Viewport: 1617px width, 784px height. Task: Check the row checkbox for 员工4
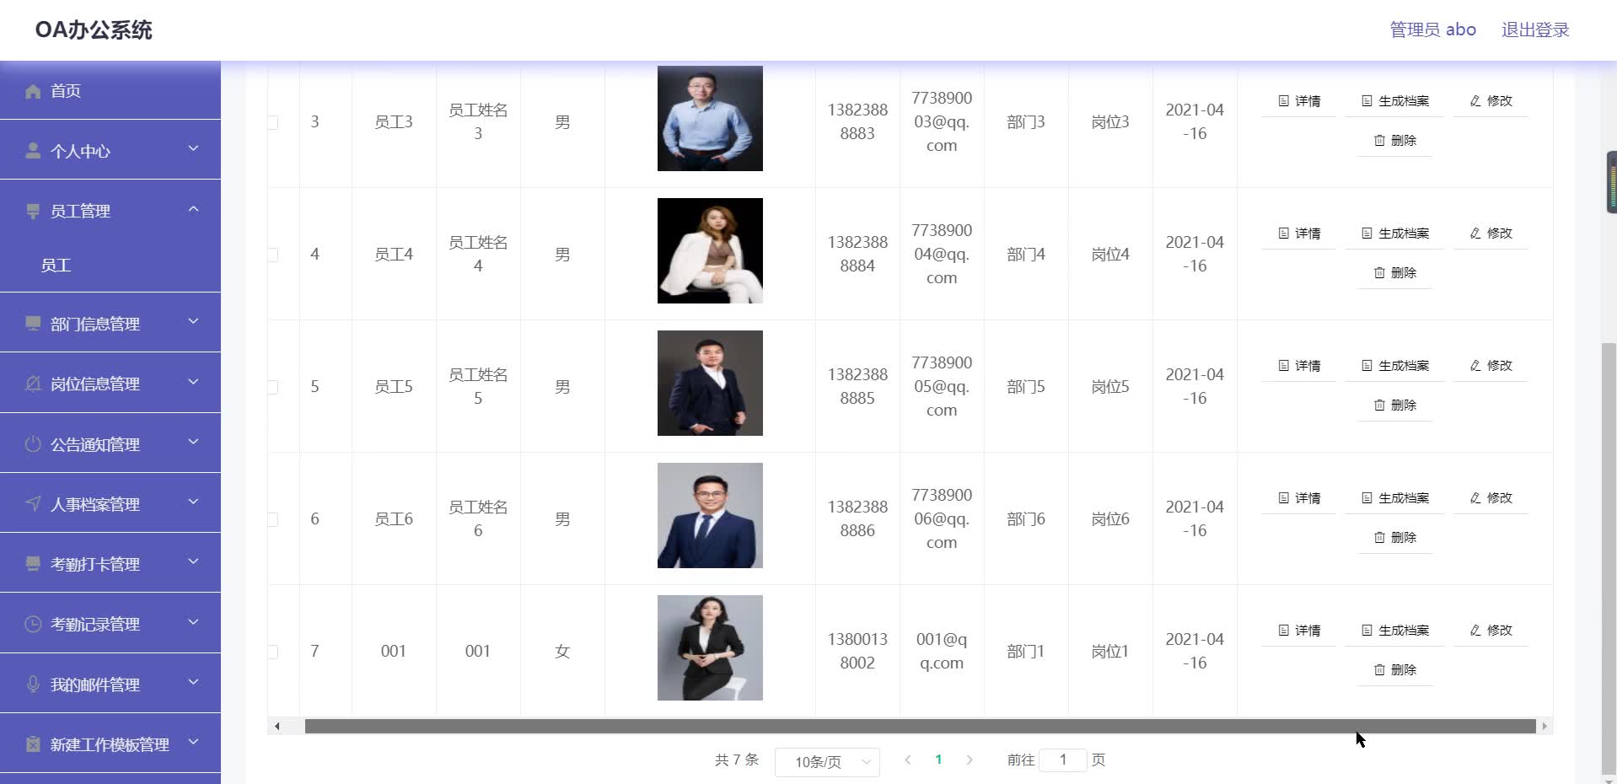[x=272, y=253]
